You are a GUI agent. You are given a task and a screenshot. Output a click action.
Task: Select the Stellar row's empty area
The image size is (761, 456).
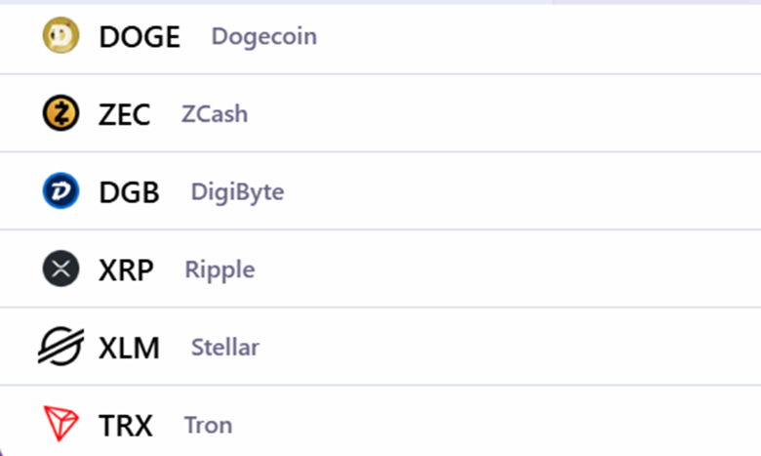pos(509,347)
